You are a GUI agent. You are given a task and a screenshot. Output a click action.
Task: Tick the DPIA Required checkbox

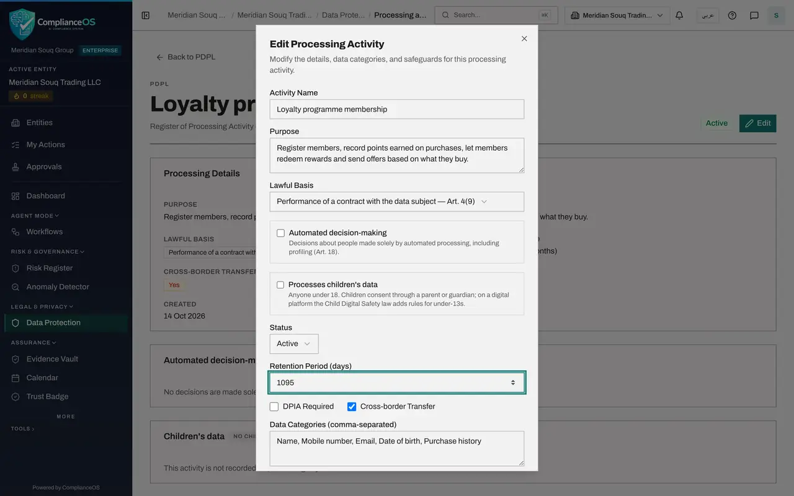pyautogui.click(x=274, y=407)
